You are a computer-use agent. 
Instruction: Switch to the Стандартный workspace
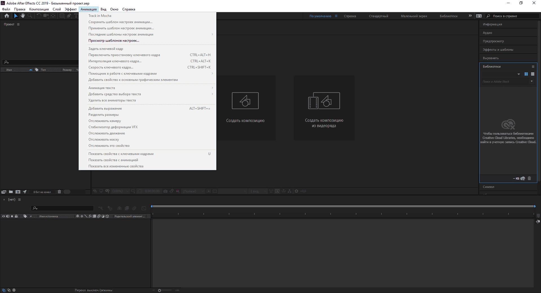[x=378, y=16]
